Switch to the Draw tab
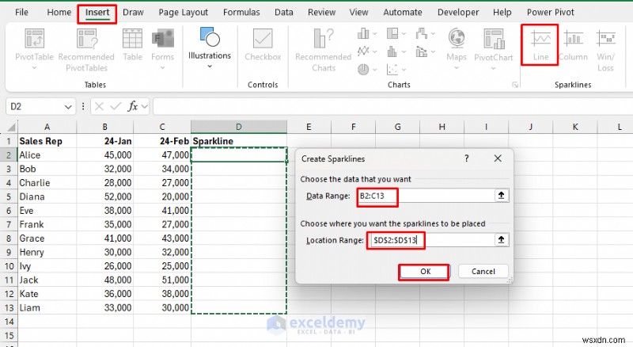 (x=133, y=12)
